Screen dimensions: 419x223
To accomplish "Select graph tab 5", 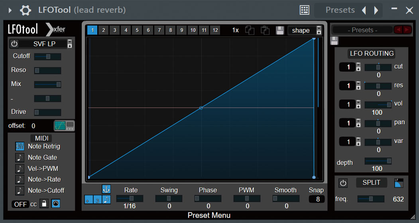I will 137,30.
